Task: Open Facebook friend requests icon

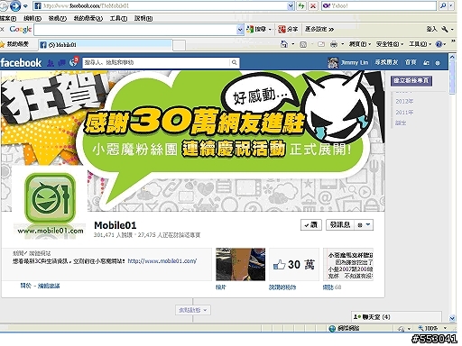Action: click(x=51, y=63)
